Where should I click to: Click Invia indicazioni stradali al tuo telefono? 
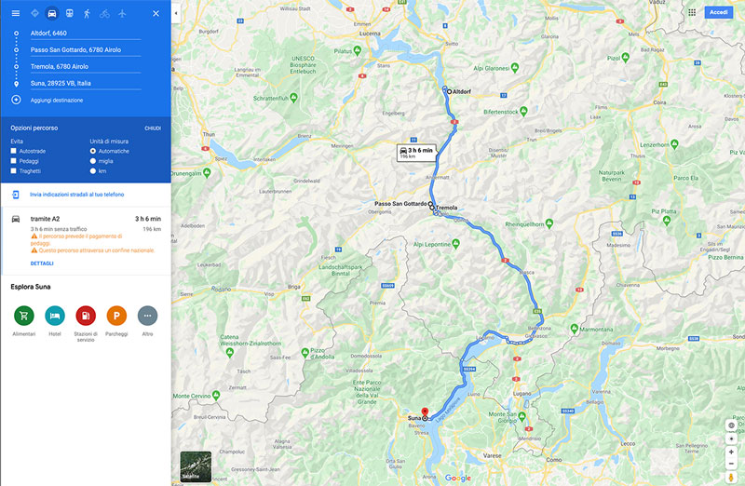pyautogui.click(x=77, y=195)
